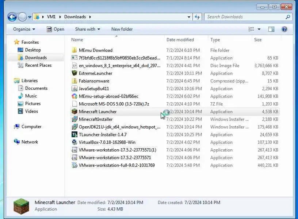Open the Organize menu
The image size is (298, 219).
24,29
